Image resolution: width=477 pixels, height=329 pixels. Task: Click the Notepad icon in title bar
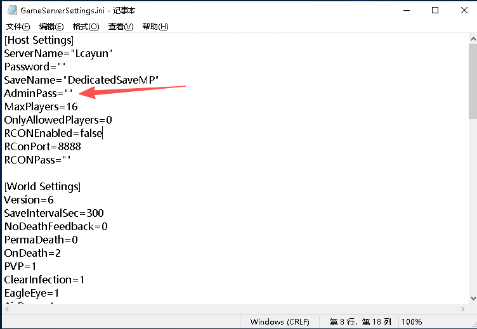(x=11, y=11)
